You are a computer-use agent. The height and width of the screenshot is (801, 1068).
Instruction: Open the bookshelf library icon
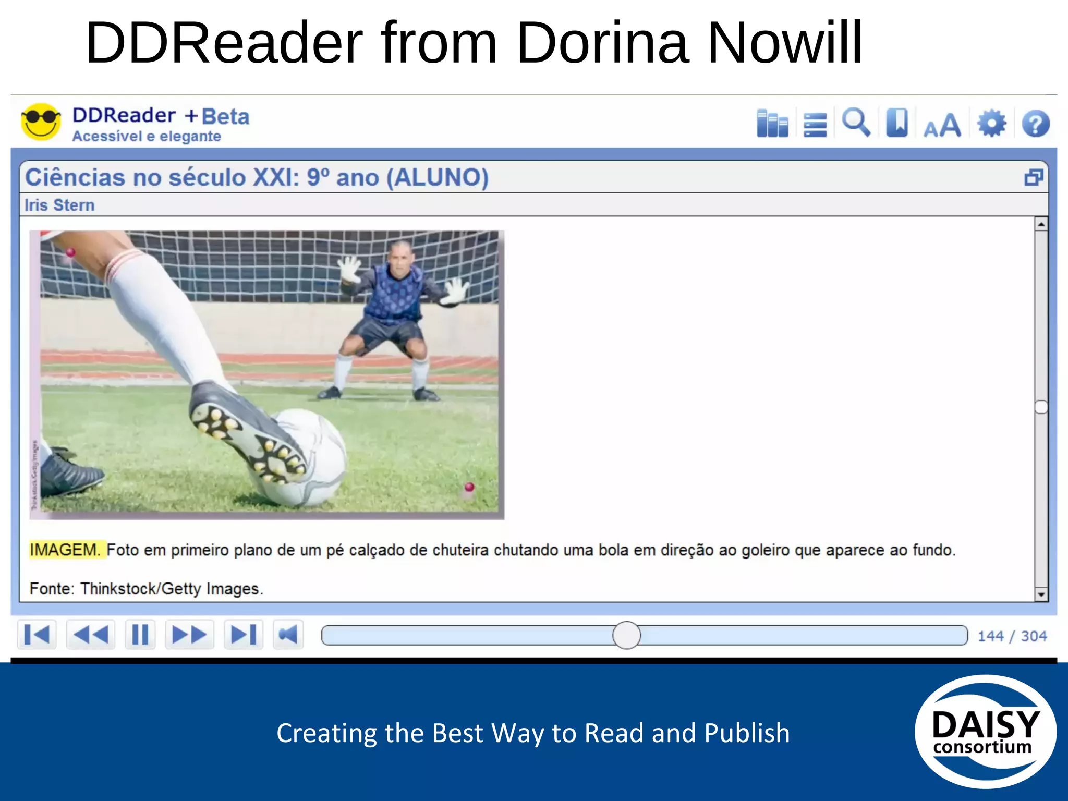click(x=772, y=124)
